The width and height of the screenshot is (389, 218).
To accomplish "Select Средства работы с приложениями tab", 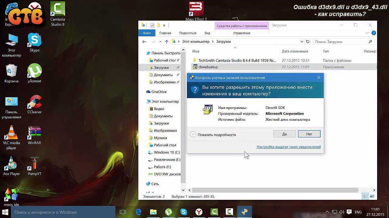I will (x=242, y=26).
